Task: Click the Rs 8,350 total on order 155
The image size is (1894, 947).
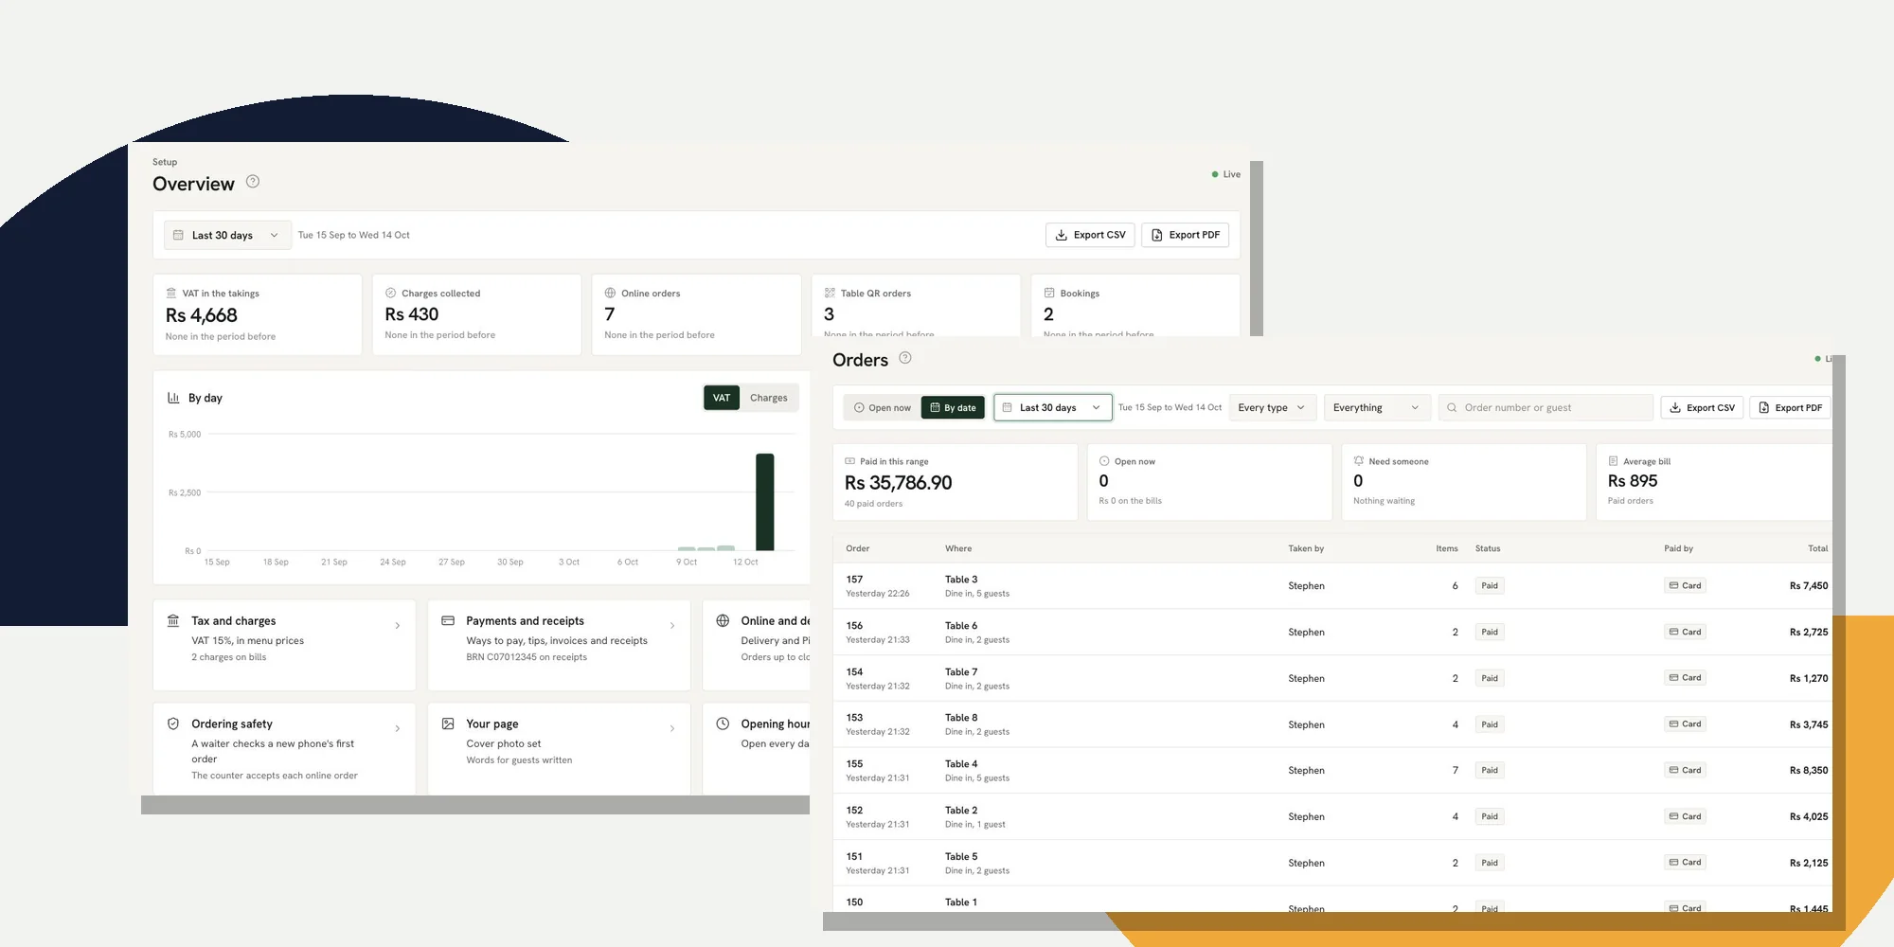Action: pyautogui.click(x=1809, y=771)
